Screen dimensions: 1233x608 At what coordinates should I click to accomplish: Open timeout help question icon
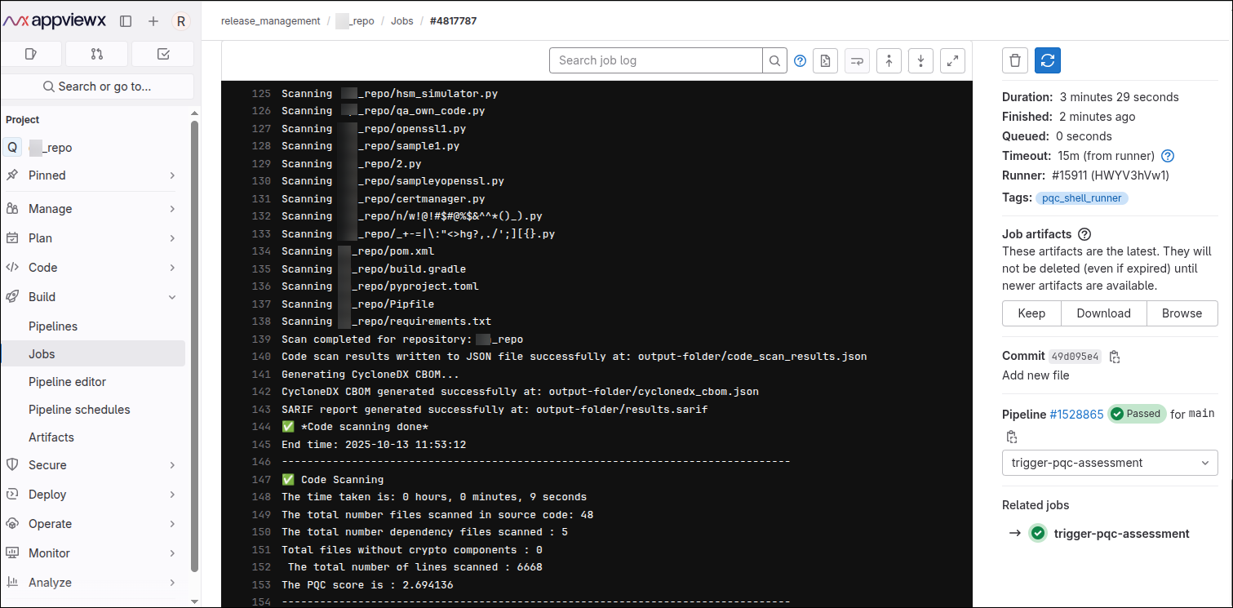(1168, 156)
